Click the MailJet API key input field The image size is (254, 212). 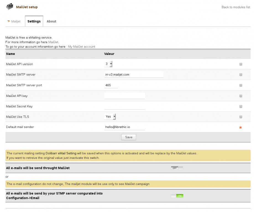pos(125,96)
